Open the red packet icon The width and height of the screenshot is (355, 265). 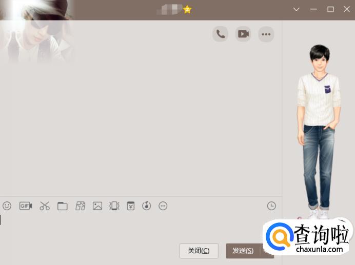pos(131,206)
